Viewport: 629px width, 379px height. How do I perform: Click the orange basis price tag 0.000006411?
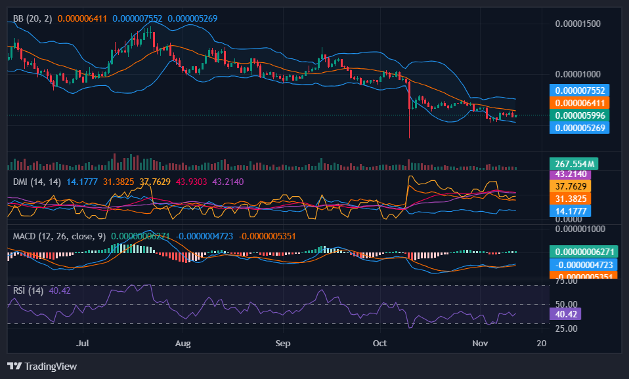tap(579, 103)
